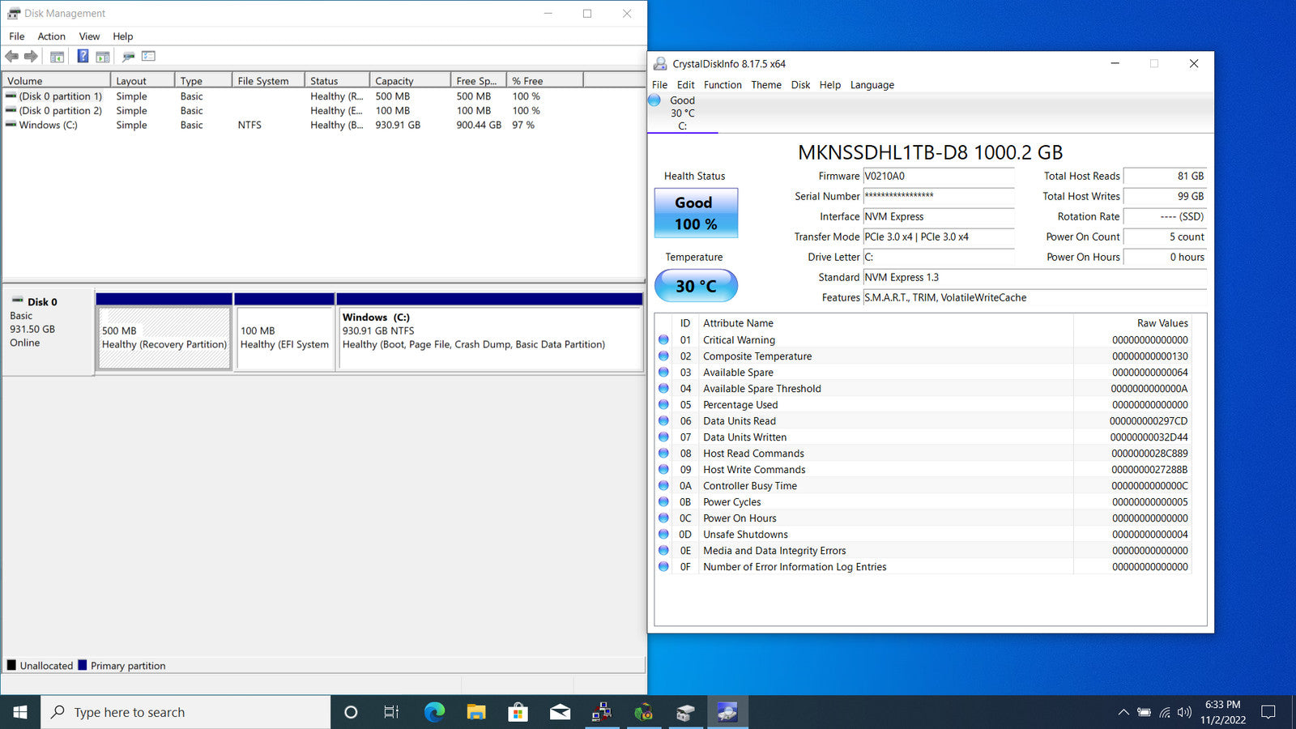Select the Windows (C:) volume icon

(x=11, y=125)
